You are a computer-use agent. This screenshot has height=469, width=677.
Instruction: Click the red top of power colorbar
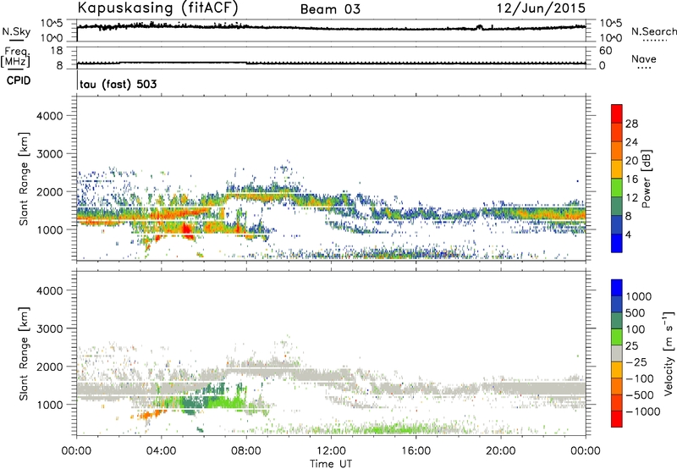617,113
